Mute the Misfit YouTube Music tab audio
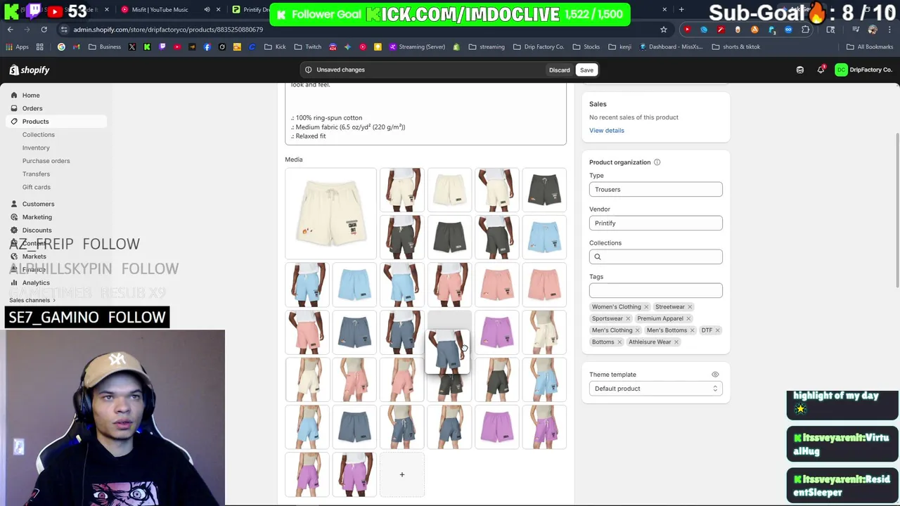900x506 pixels. pyautogui.click(x=207, y=9)
